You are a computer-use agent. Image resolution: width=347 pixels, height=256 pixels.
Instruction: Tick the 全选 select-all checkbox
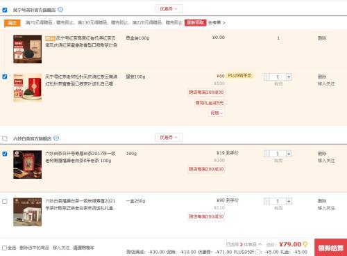point(4,248)
